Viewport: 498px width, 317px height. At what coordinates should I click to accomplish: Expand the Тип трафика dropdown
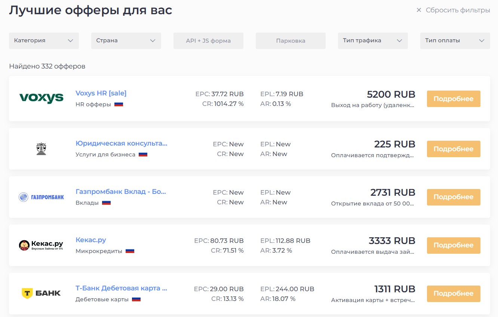[x=373, y=41]
